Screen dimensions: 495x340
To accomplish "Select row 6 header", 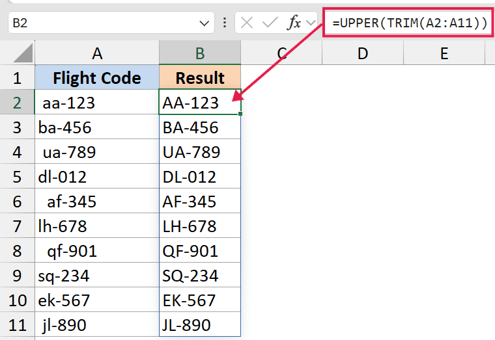I will coord(17,201).
